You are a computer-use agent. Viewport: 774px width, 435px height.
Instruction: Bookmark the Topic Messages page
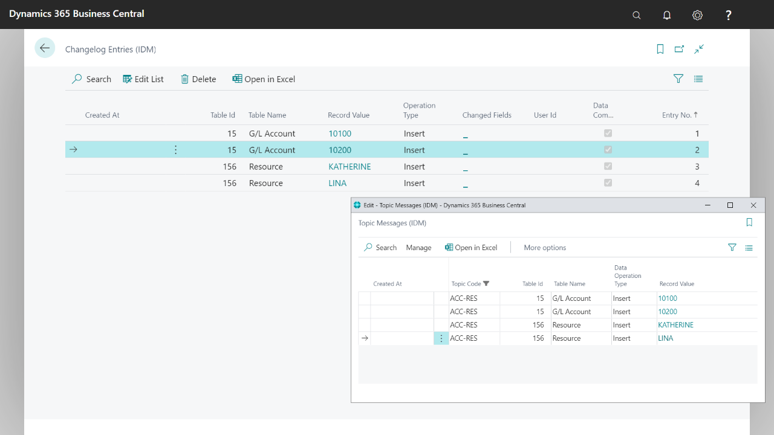[x=749, y=222]
